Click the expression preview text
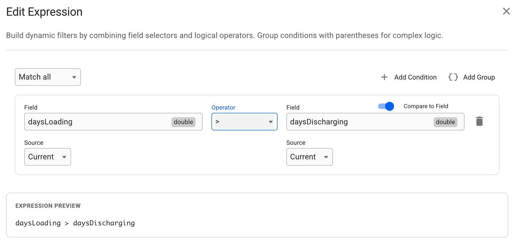 coord(75,223)
